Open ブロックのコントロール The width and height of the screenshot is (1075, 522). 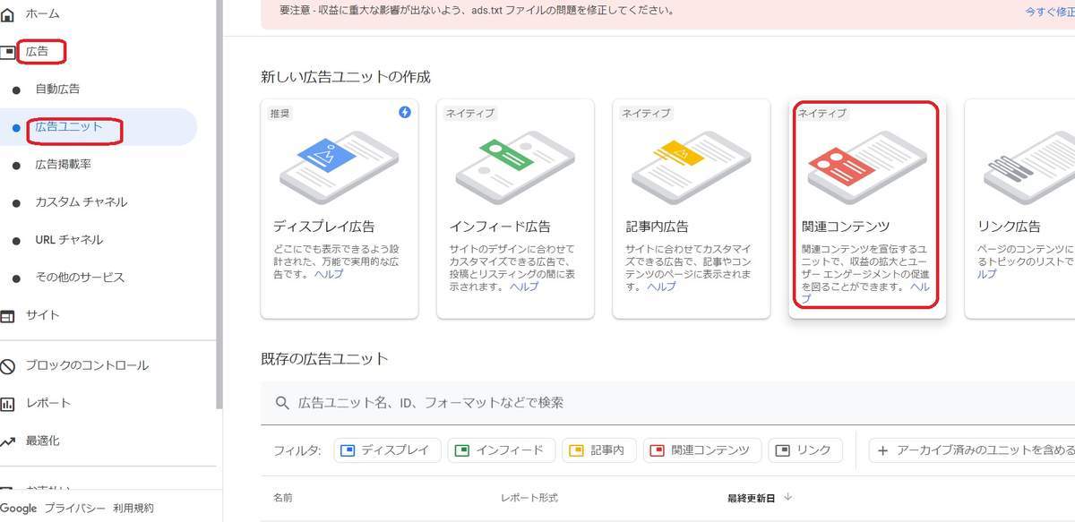point(87,365)
